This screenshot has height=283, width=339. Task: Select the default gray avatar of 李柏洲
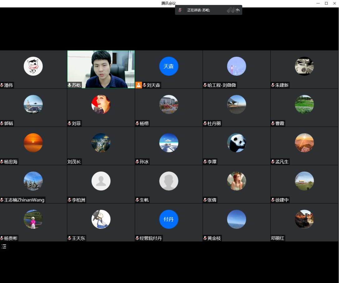coord(101,181)
